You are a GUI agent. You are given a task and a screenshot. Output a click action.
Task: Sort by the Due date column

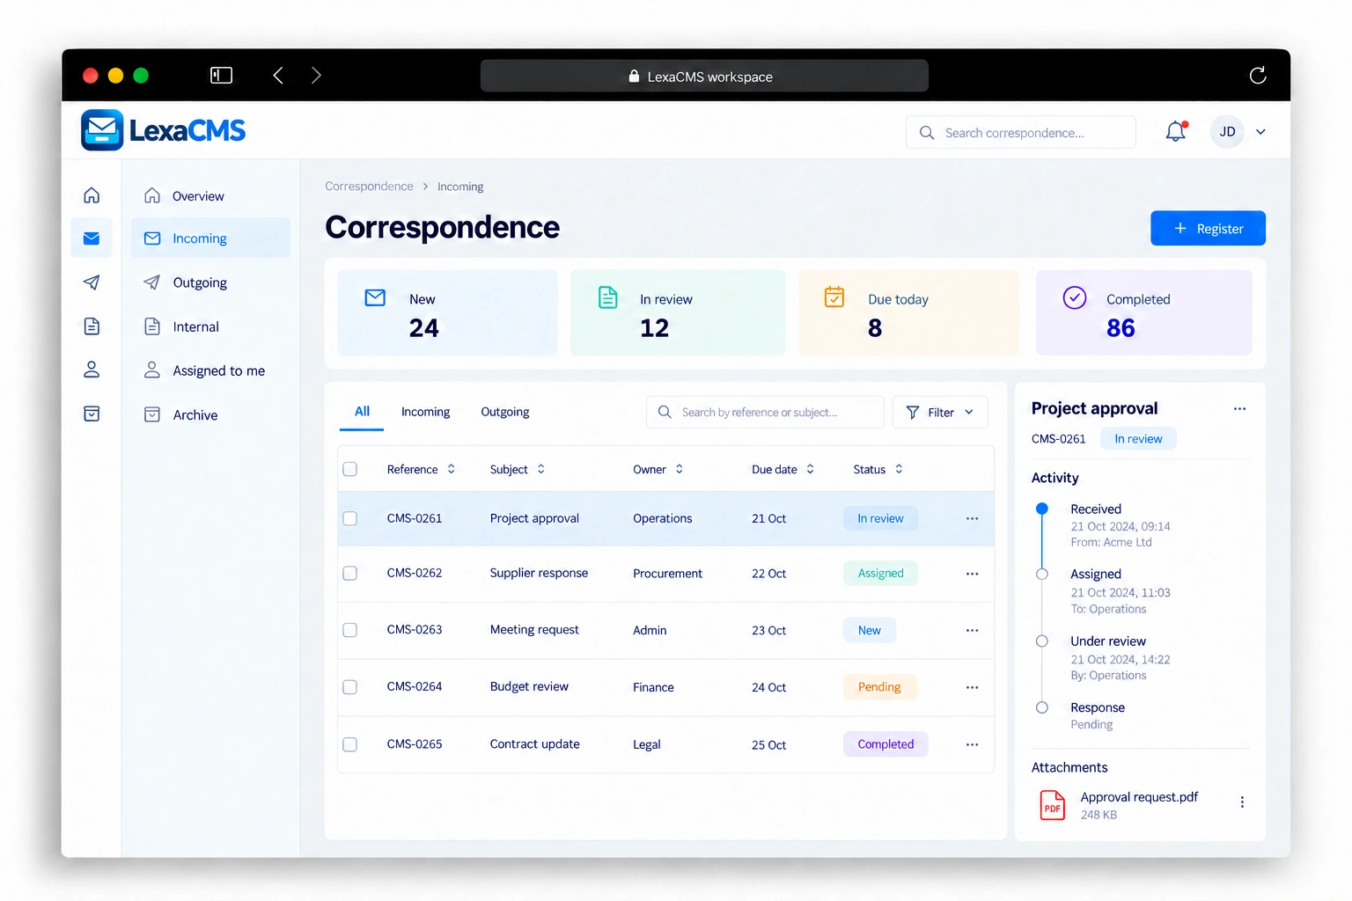(x=783, y=469)
